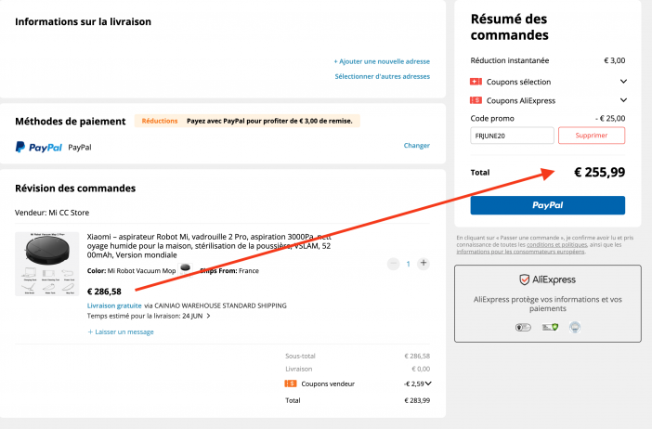Open conditions et politiques link

tap(556, 245)
